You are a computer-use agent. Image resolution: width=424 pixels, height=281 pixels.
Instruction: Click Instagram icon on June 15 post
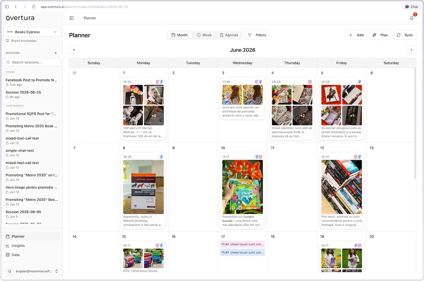(158, 246)
